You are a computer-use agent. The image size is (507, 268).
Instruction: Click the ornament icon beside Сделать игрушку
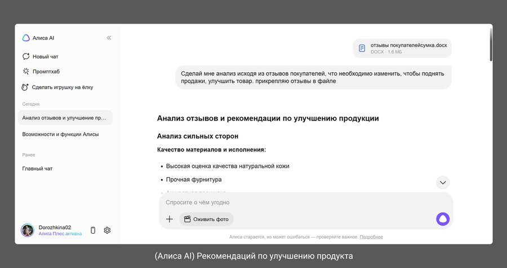coord(25,87)
